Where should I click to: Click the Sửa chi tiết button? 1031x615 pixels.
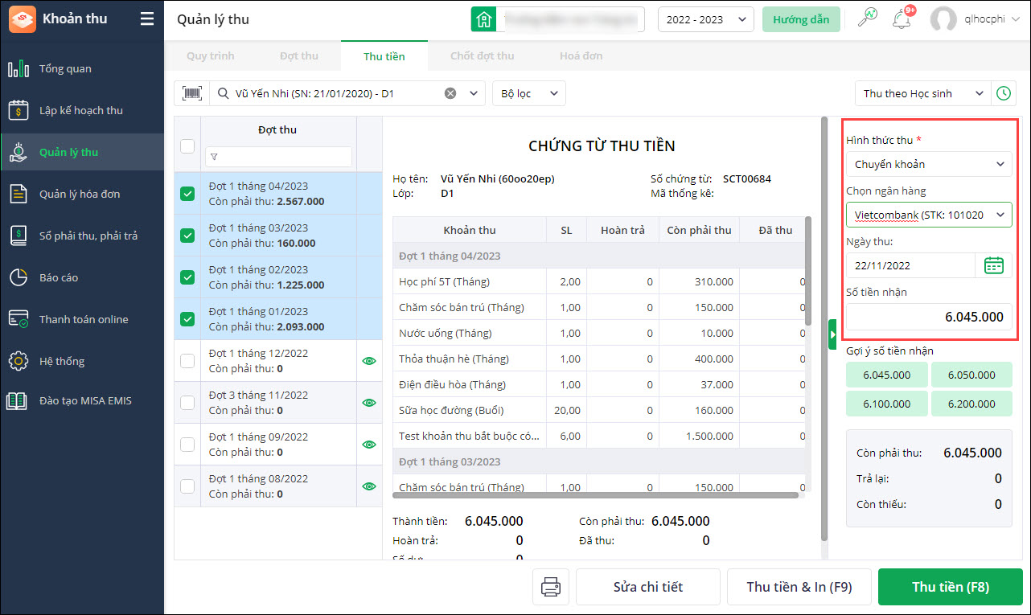[647, 587]
